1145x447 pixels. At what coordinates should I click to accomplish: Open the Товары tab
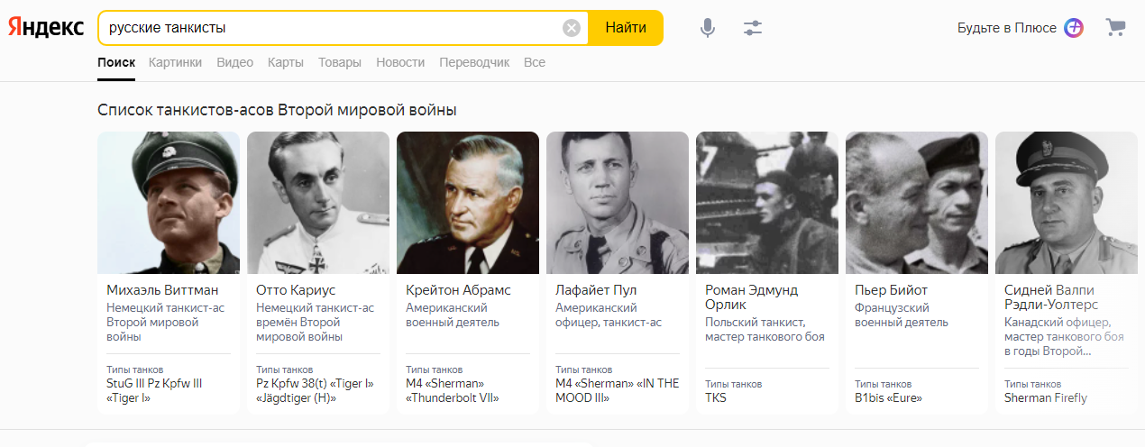pos(340,62)
